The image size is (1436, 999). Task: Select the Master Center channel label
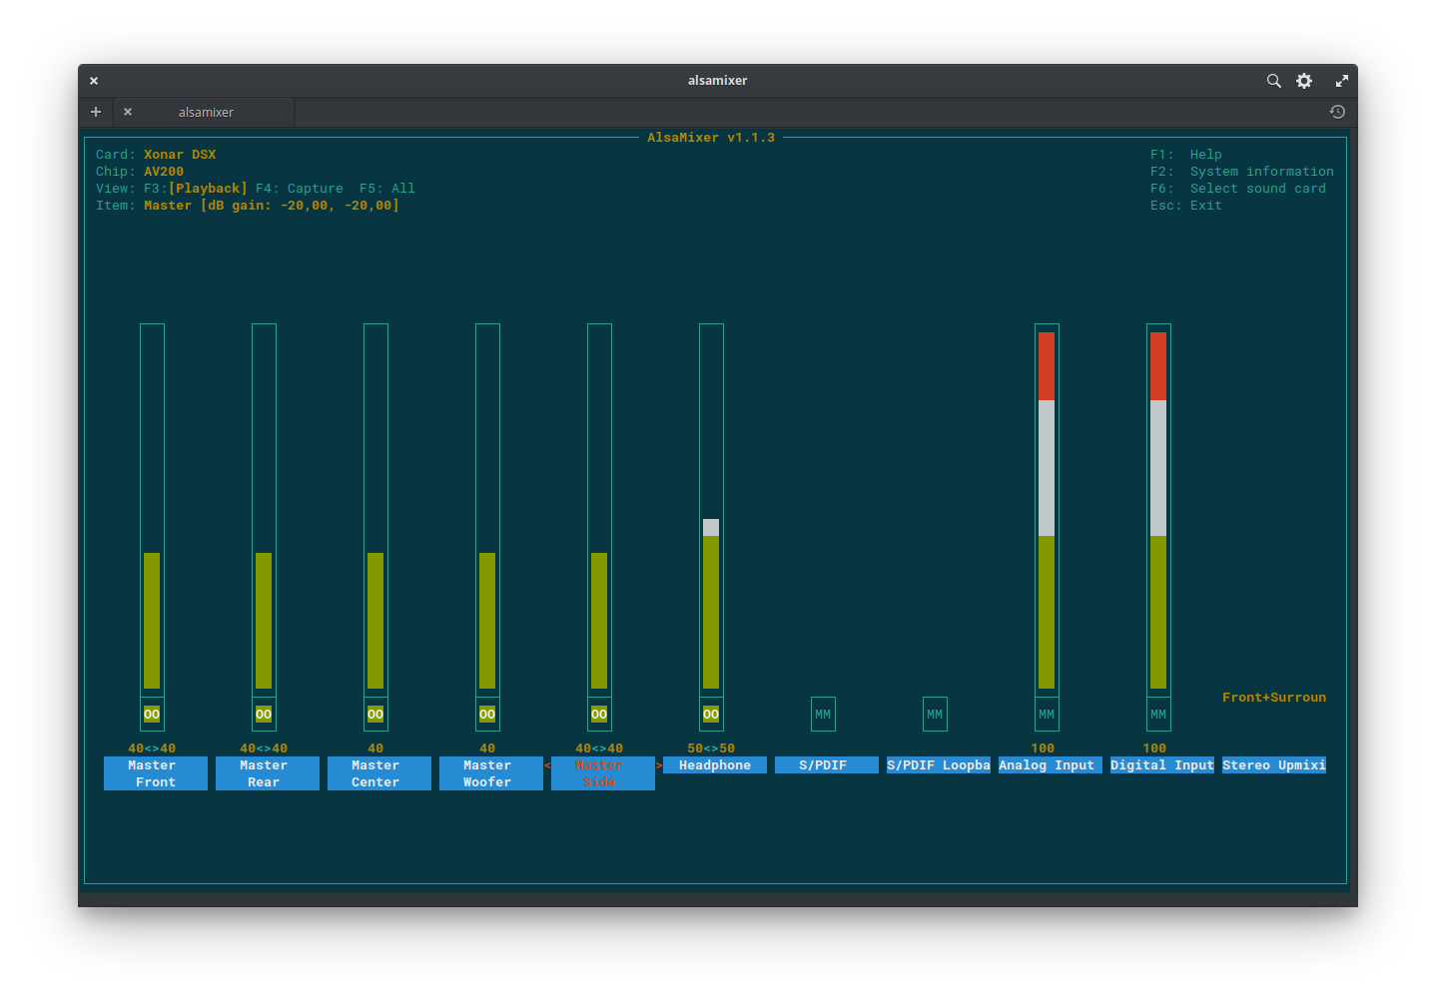379,773
